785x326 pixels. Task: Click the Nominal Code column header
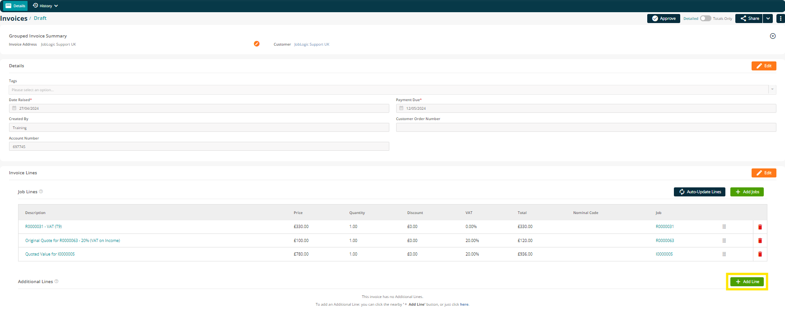(x=586, y=213)
